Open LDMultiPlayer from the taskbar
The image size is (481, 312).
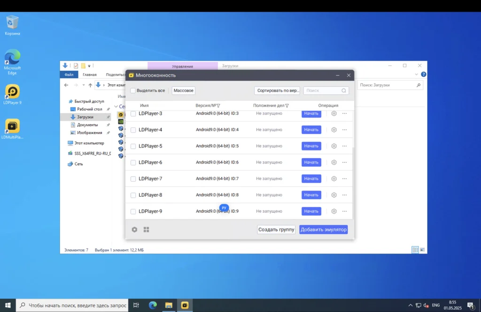(185, 305)
